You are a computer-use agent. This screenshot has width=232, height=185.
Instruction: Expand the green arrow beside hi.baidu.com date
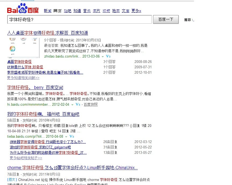click(73, 105)
